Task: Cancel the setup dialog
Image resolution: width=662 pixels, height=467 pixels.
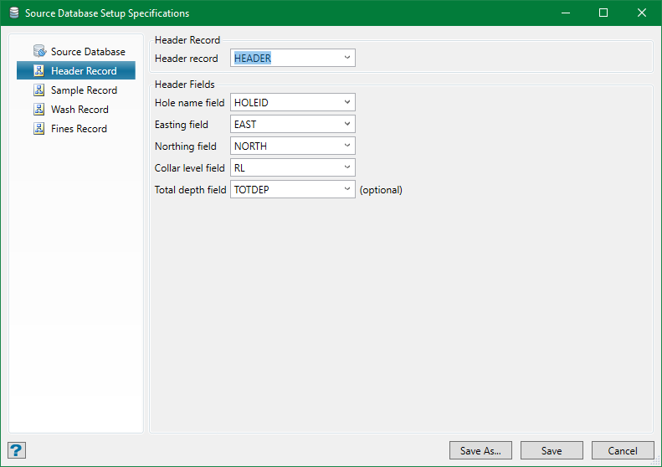Action: [x=623, y=451]
